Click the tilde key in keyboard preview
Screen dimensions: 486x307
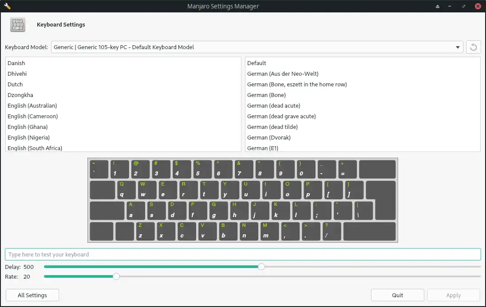99,169
